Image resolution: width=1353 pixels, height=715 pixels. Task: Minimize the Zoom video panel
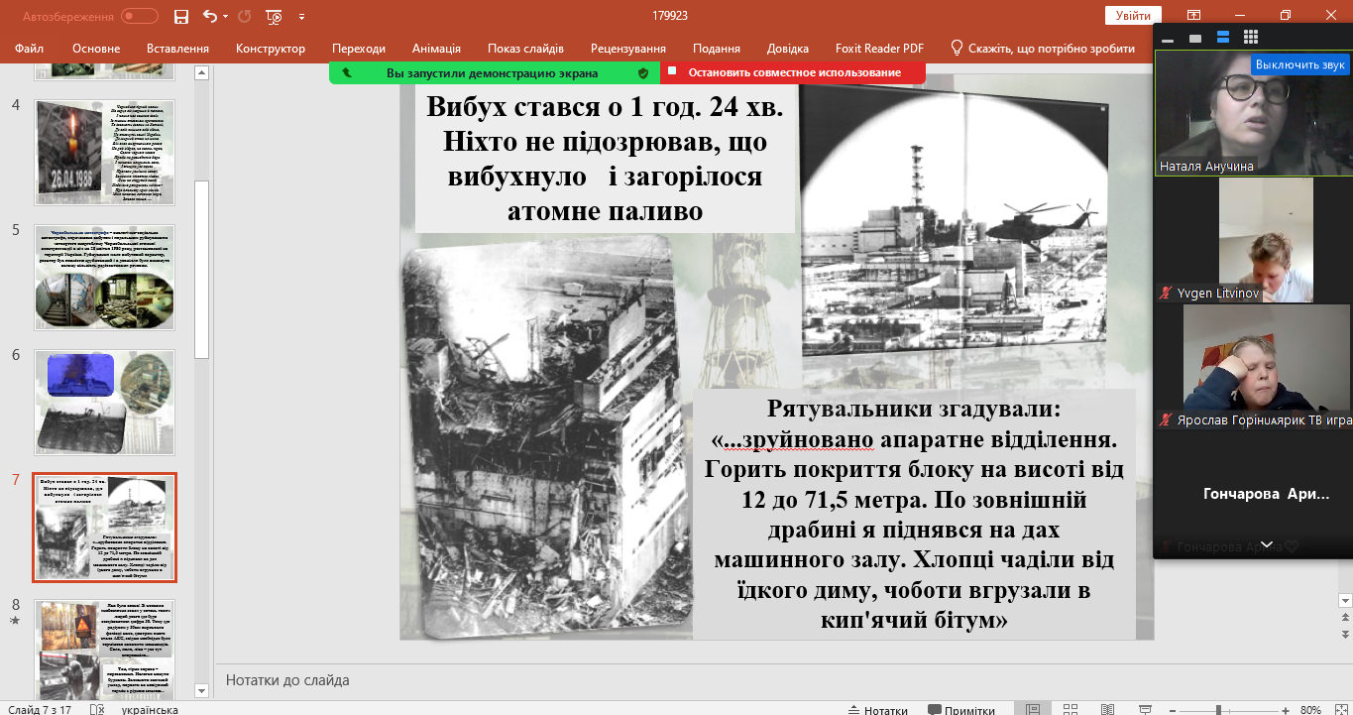1168,39
